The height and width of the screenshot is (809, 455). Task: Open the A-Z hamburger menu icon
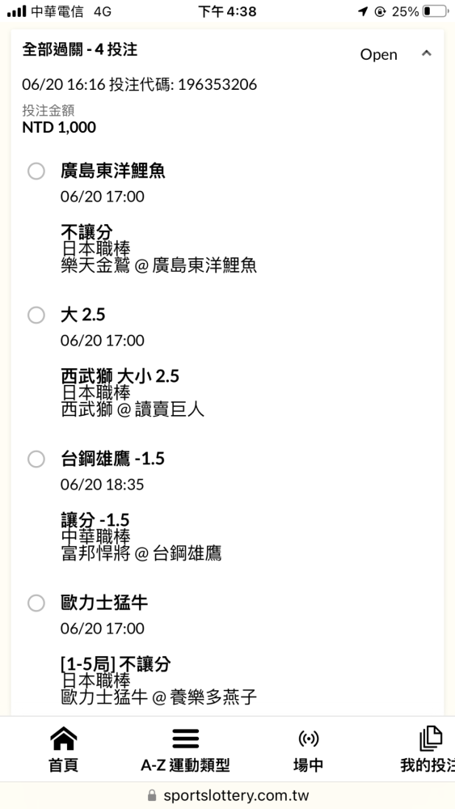pyautogui.click(x=186, y=739)
